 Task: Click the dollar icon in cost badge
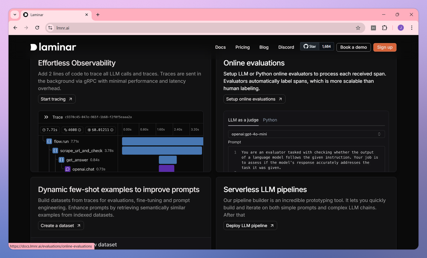point(89,130)
